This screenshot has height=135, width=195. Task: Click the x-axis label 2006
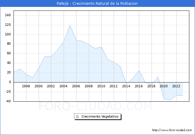[x=76, y=86]
